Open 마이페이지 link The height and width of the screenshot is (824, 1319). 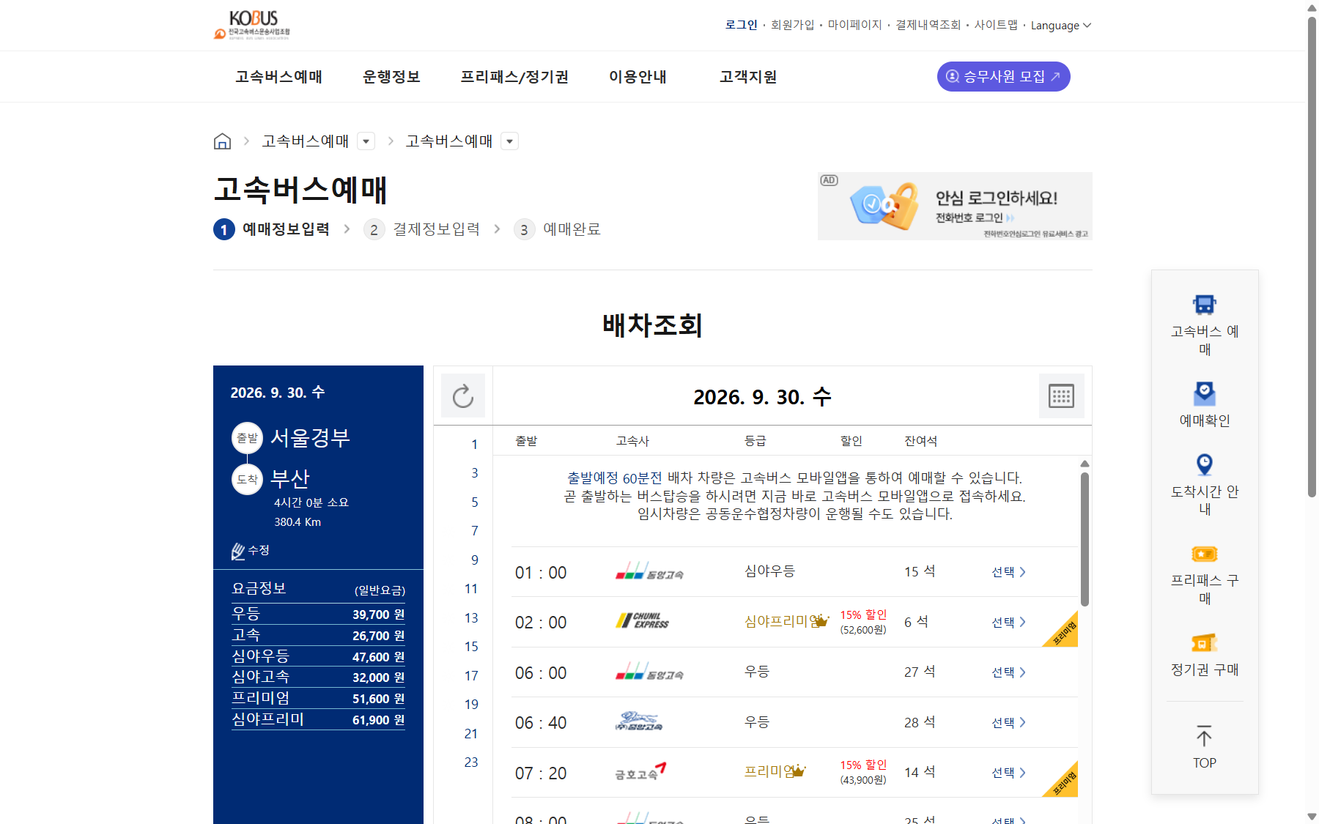[x=854, y=25]
